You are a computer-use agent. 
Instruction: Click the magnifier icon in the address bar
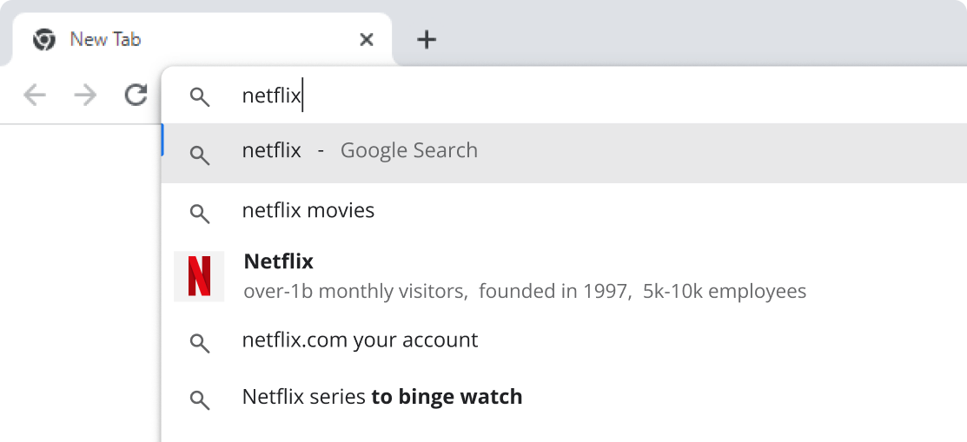click(x=199, y=96)
